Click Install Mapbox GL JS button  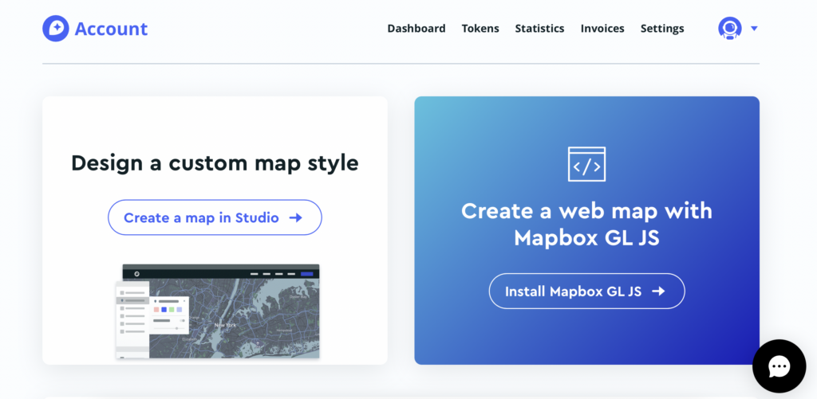(x=586, y=291)
